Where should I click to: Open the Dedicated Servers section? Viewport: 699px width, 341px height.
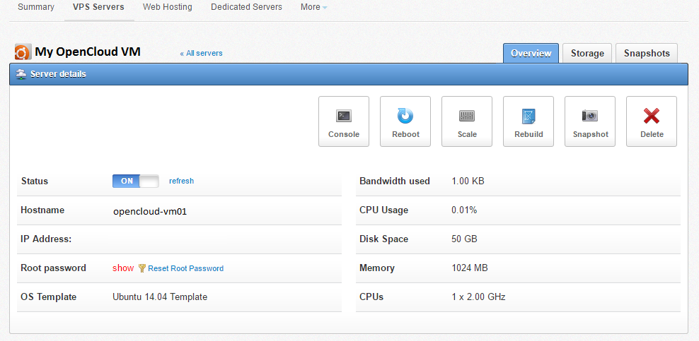point(246,7)
